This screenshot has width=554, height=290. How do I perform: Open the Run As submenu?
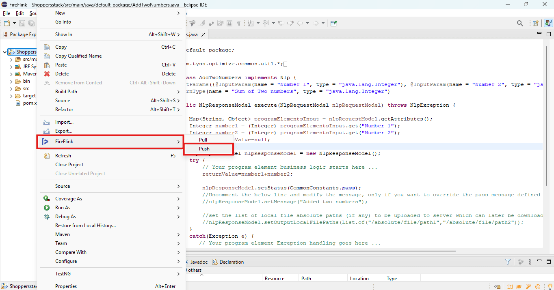[110, 208]
